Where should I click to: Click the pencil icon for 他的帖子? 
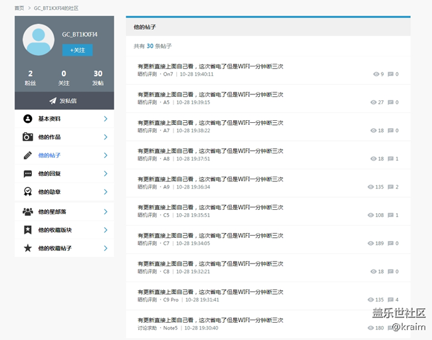[x=27, y=155]
